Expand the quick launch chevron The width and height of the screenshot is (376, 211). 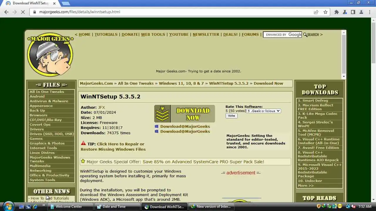43,205
